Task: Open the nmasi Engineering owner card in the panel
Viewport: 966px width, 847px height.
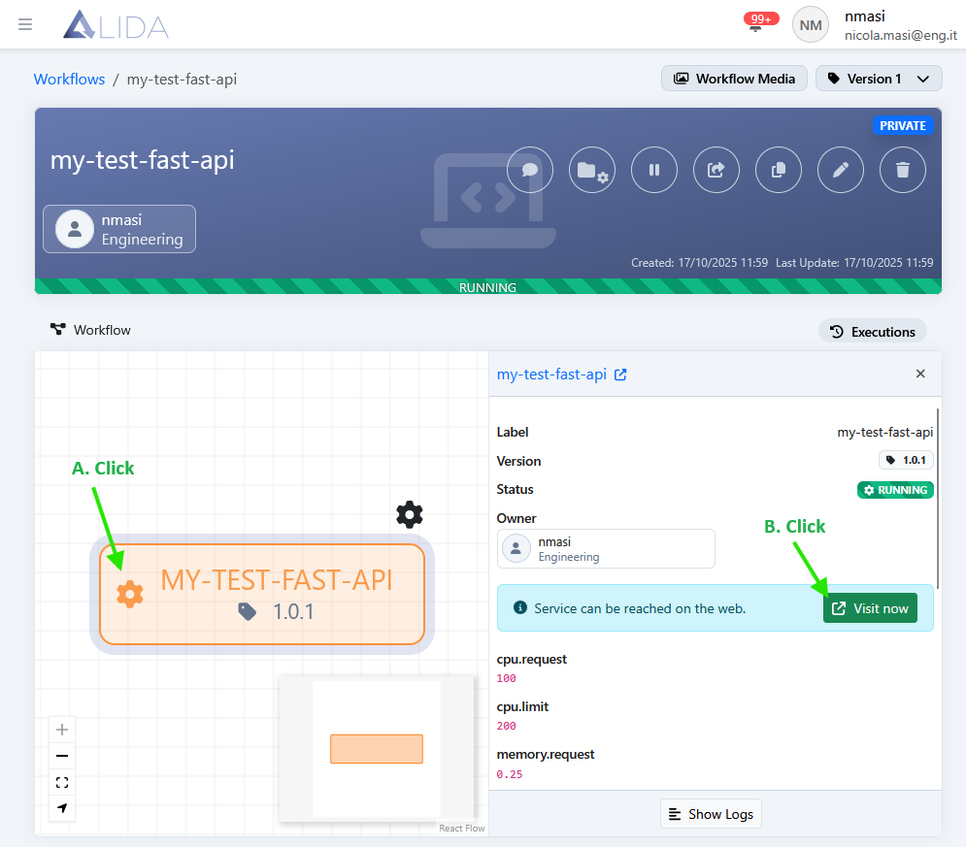Action: tap(606, 548)
